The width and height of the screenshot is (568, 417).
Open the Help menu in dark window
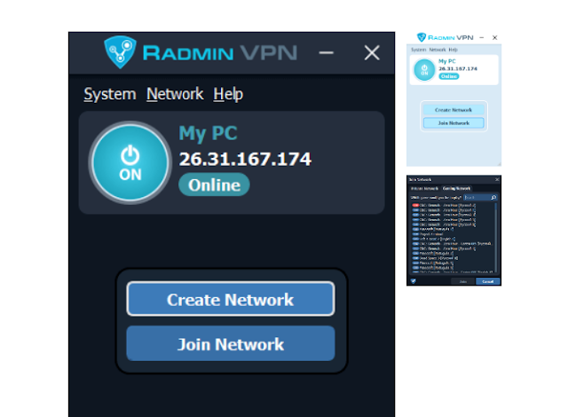pos(228,94)
